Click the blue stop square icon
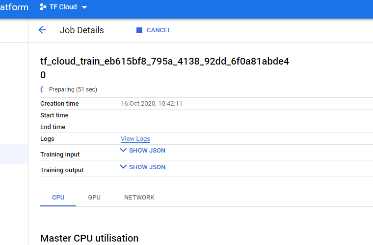 [139, 30]
